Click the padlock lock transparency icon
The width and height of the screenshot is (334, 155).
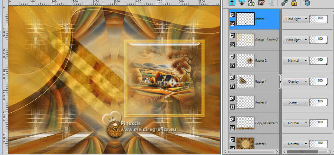[294, 3]
